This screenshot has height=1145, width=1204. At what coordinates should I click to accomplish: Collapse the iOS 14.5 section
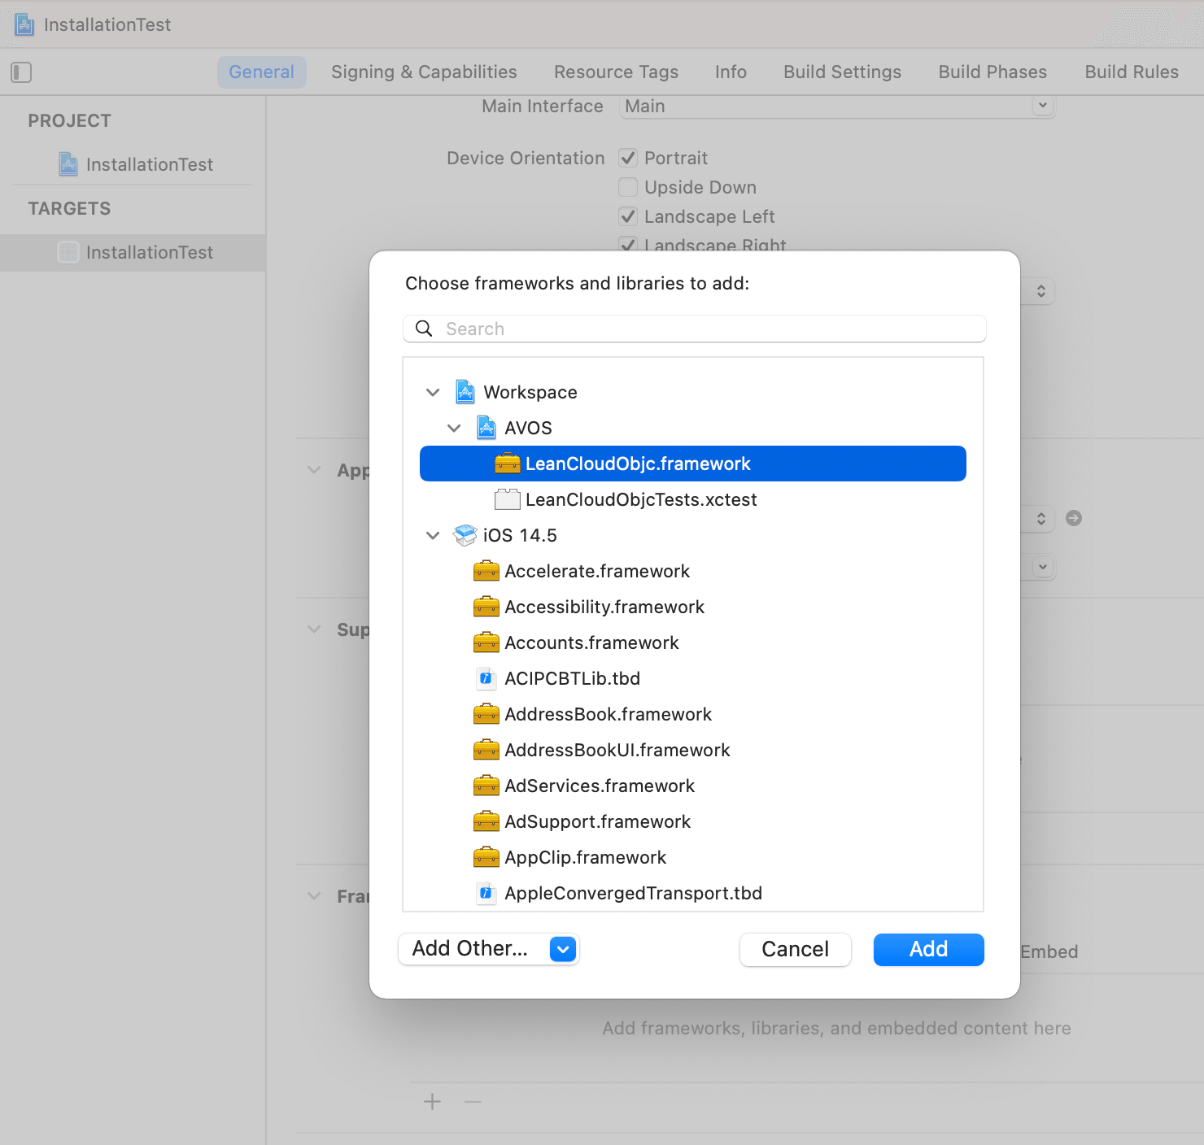click(x=433, y=534)
